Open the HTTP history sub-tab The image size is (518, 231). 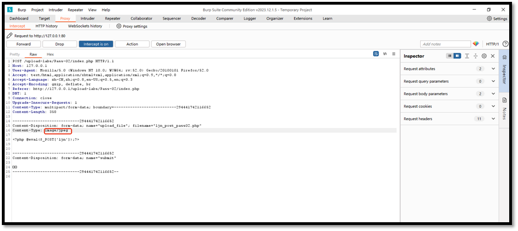[47, 26]
